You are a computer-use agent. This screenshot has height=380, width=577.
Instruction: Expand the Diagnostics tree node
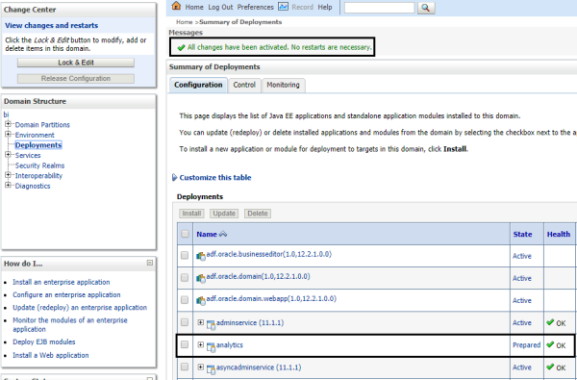point(8,186)
